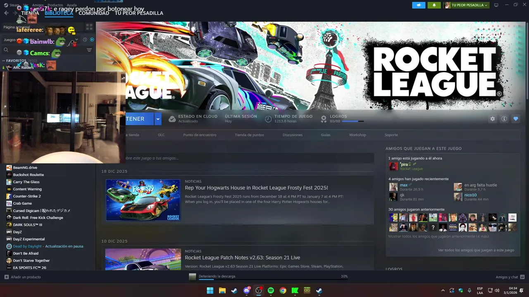Click the Steam announcements megaphone button

coord(419,5)
